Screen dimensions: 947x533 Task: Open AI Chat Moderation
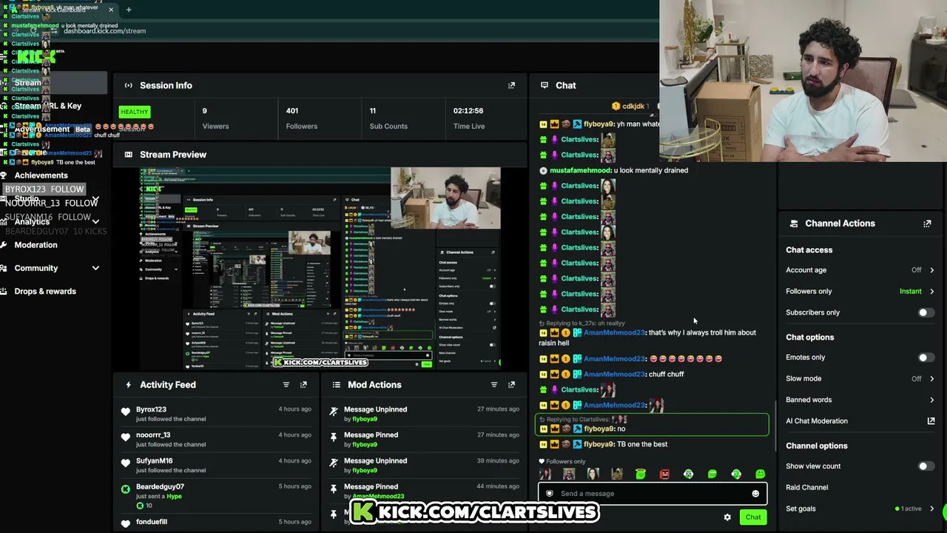tap(817, 421)
